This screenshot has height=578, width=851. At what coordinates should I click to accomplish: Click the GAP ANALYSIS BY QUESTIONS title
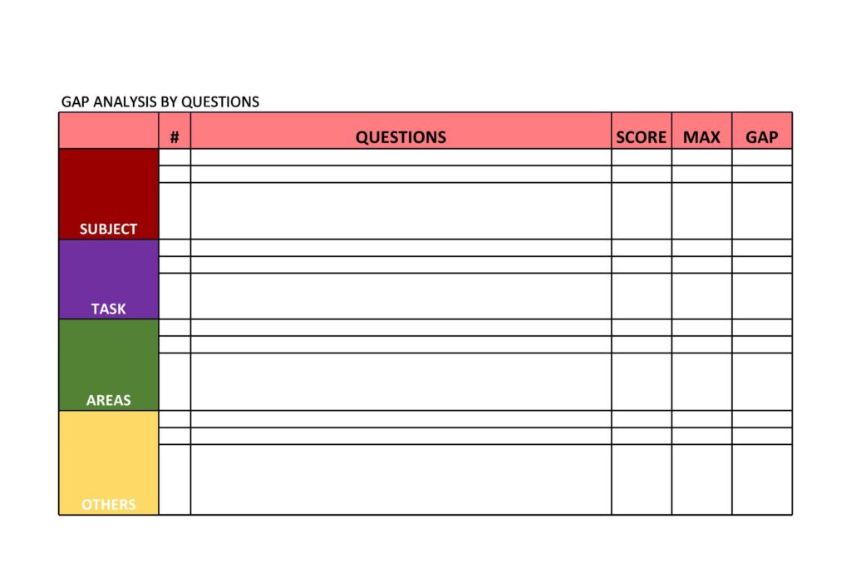[x=160, y=102]
